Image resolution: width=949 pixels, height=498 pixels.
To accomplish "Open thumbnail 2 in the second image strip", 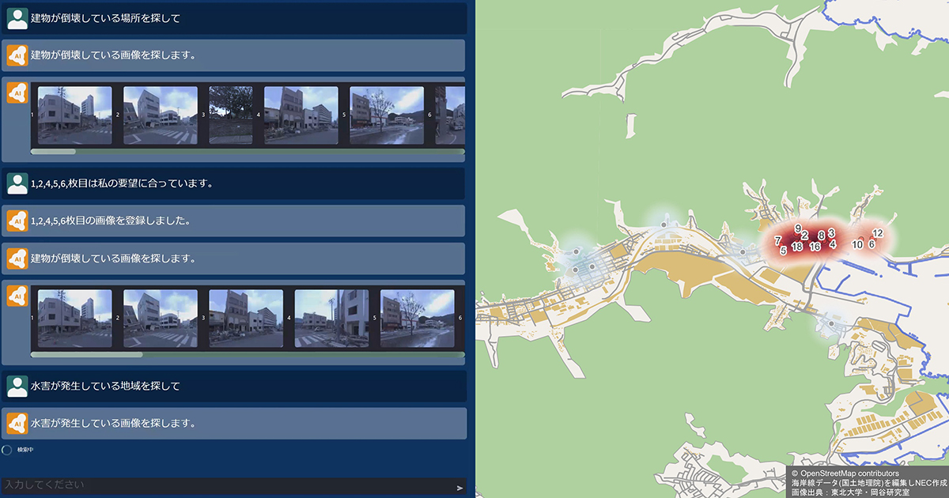I will click(x=161, y=319).
